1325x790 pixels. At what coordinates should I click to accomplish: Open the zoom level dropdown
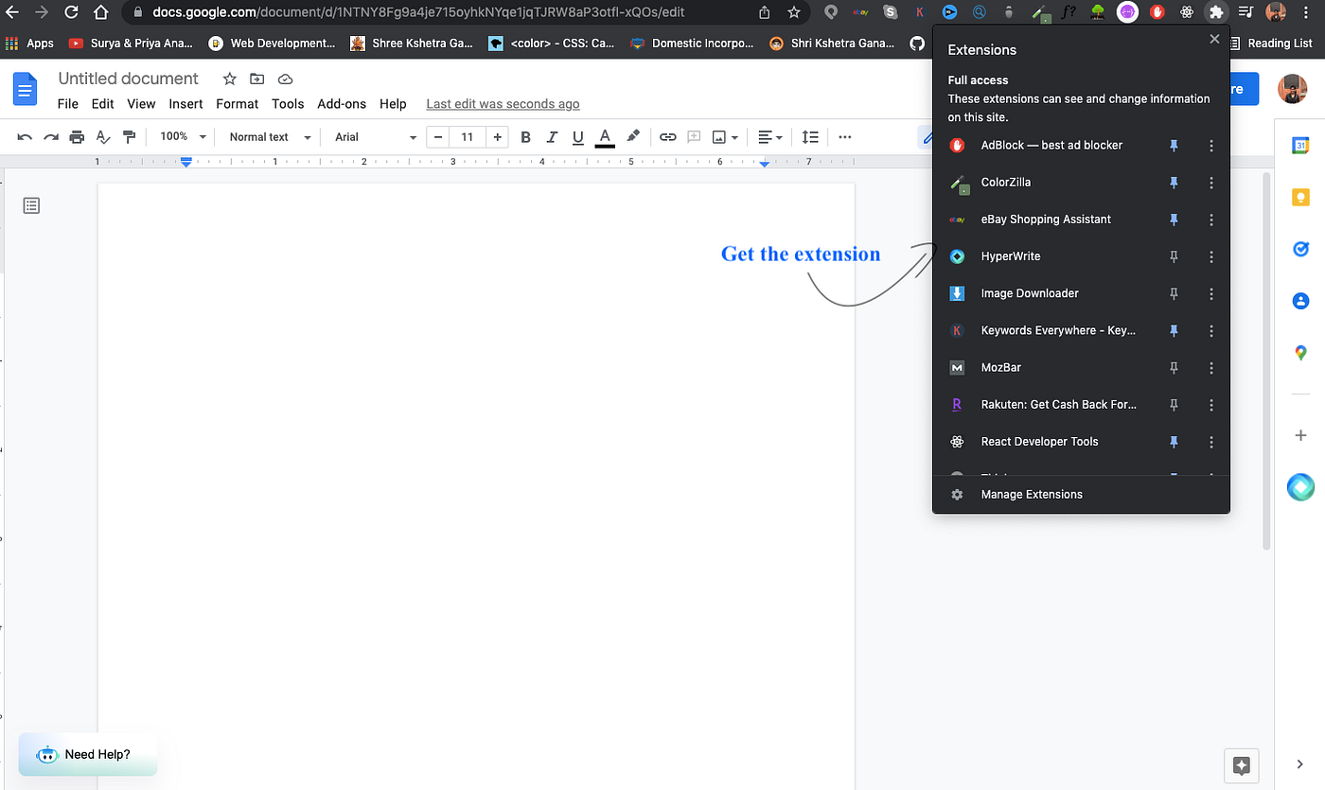tap(182, 136)
